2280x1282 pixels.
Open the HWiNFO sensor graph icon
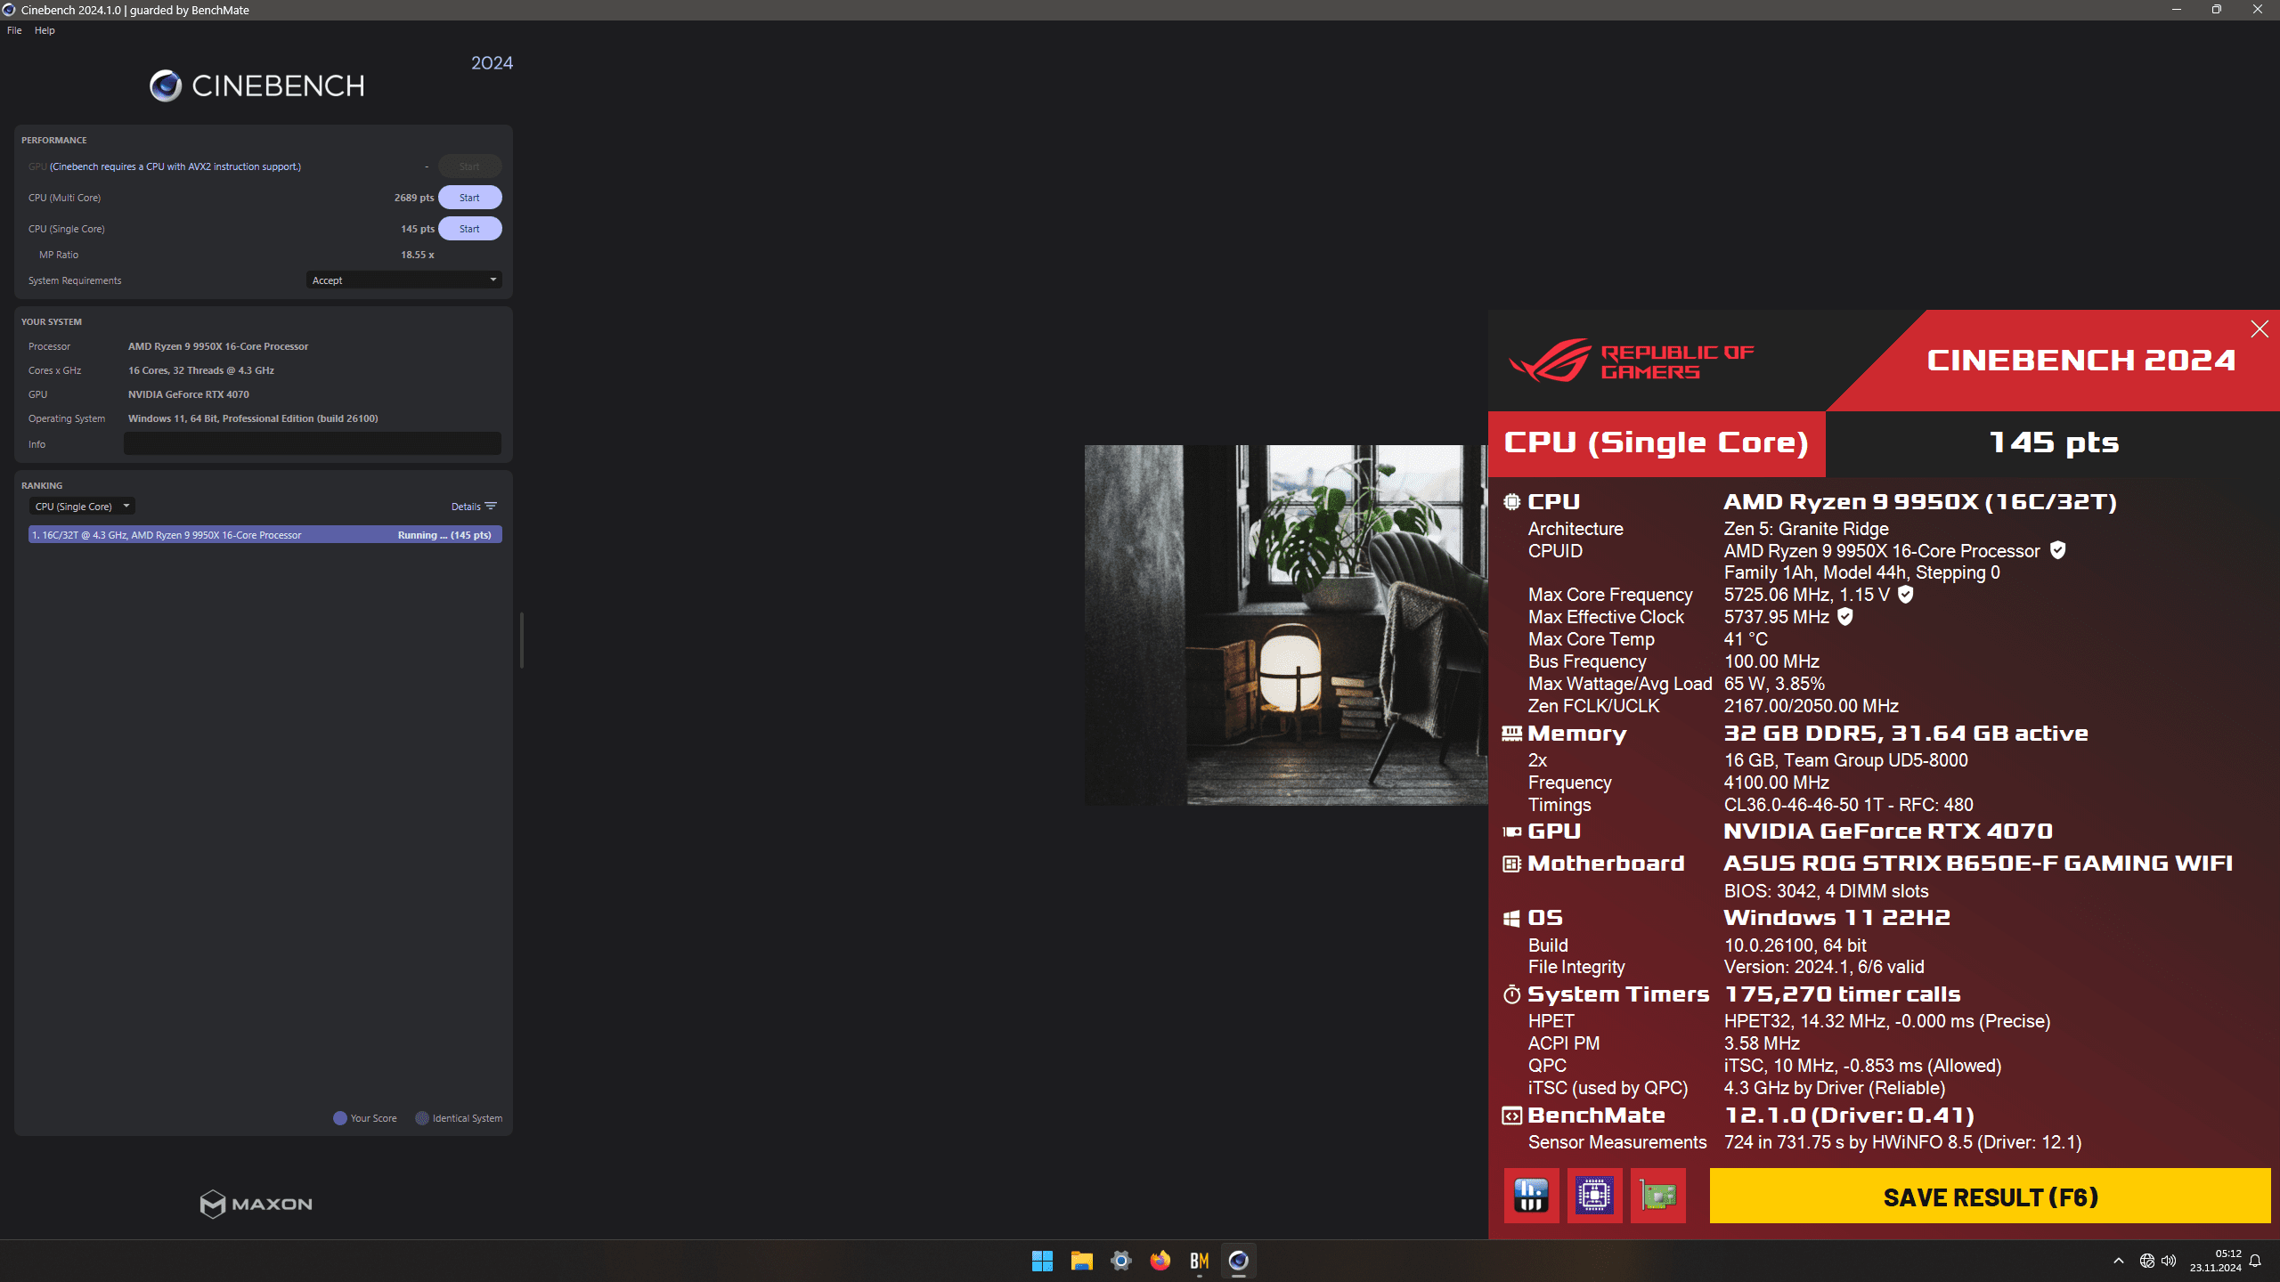click(1531, 1196)
